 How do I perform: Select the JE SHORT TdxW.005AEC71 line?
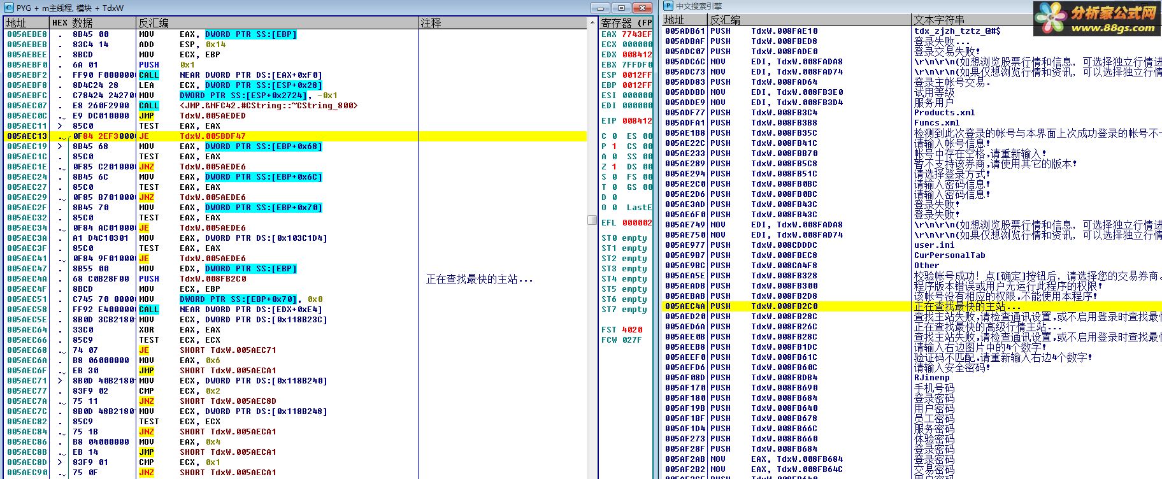296,350
